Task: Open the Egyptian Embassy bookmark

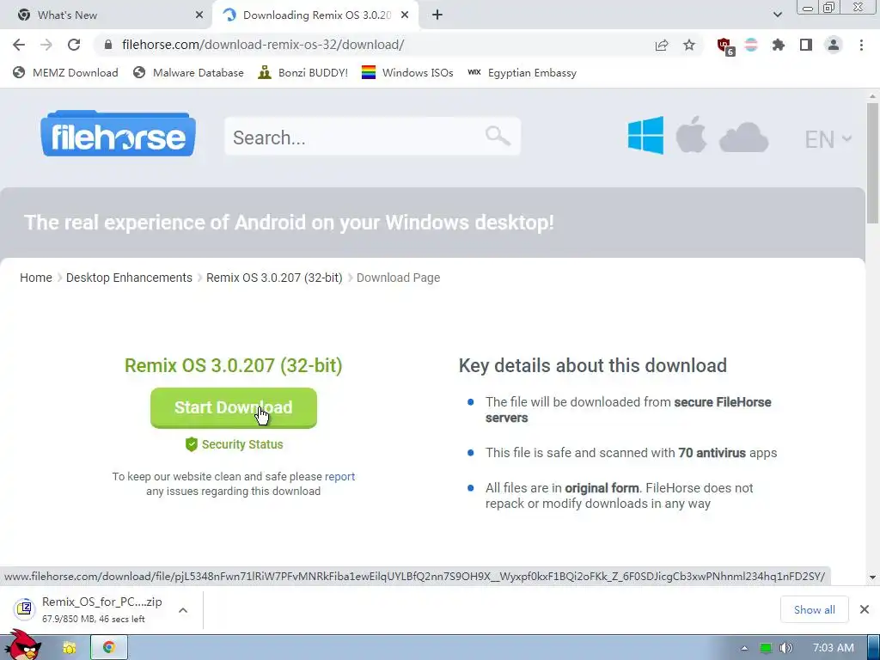Action: (522, 73)
